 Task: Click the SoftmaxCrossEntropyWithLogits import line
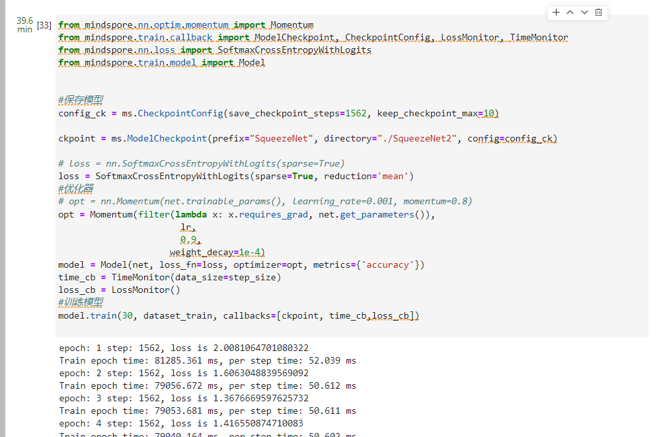click(215, 50)
